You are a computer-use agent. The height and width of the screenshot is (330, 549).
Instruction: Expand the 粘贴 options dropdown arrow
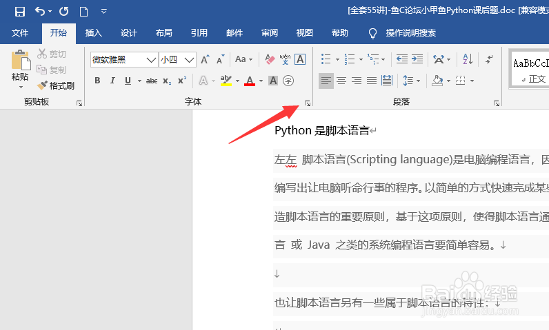coord(21,87)
